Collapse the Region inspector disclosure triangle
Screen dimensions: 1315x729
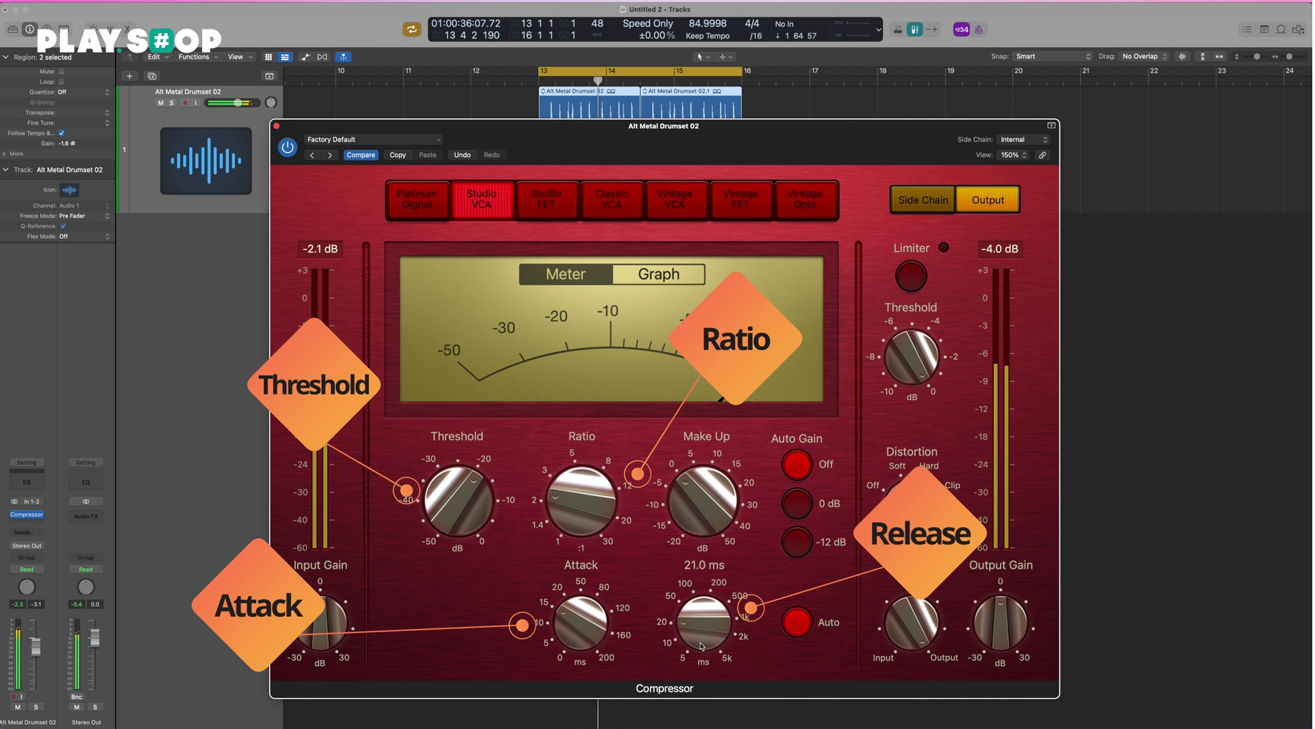pos(5,58)
